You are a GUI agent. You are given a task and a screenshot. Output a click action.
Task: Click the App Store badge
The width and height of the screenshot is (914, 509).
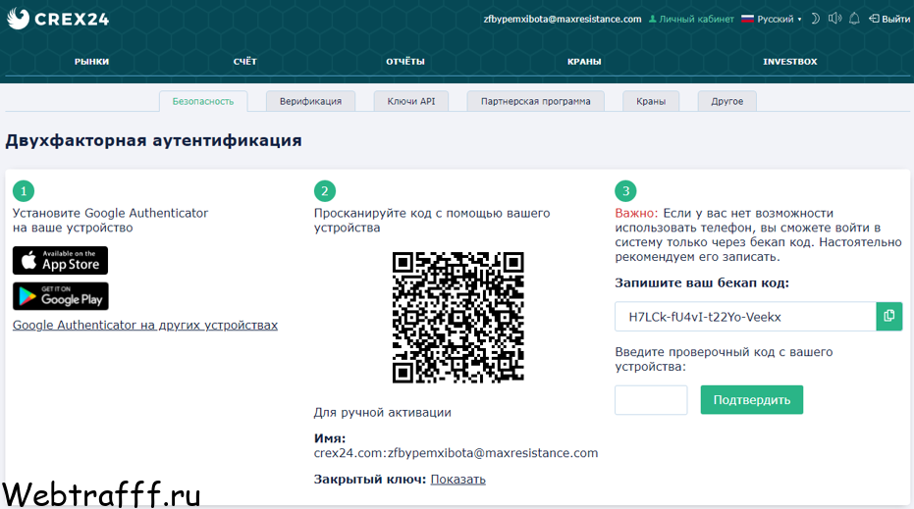(x=61, y=260)
